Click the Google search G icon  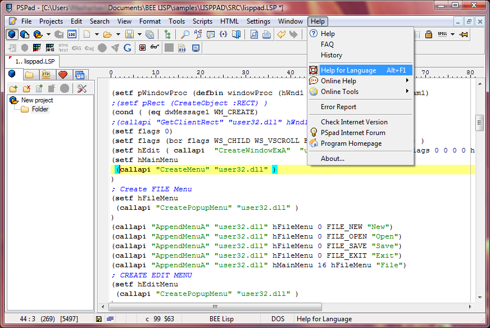pyautogui.click(x=128, y=48)
